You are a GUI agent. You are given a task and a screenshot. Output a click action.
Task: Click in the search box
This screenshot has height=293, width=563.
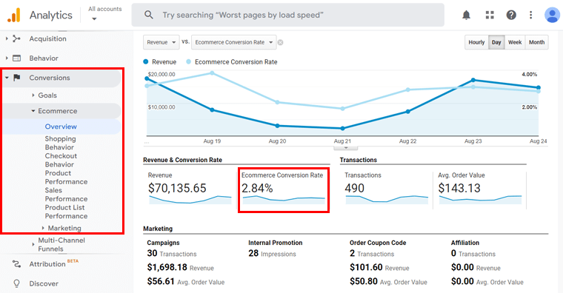click(x=288, y=15)
